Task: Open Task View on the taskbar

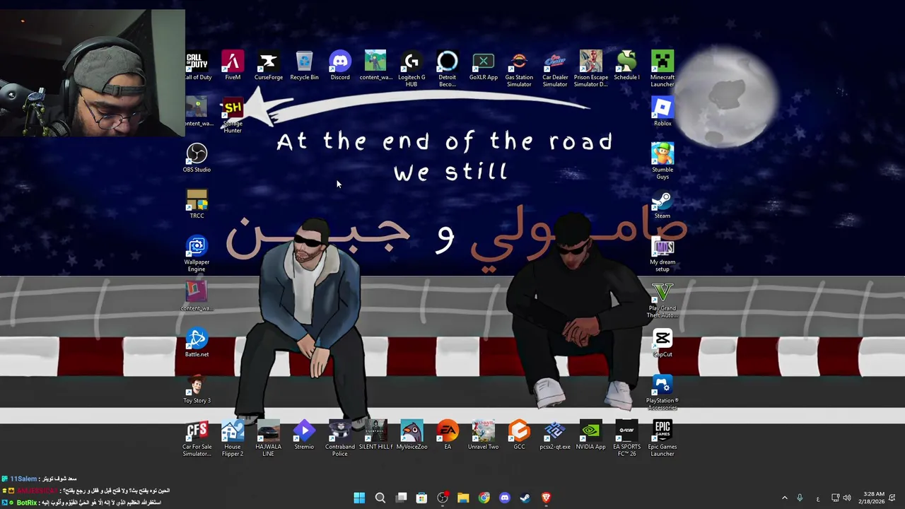Action: tap(401, 498)
